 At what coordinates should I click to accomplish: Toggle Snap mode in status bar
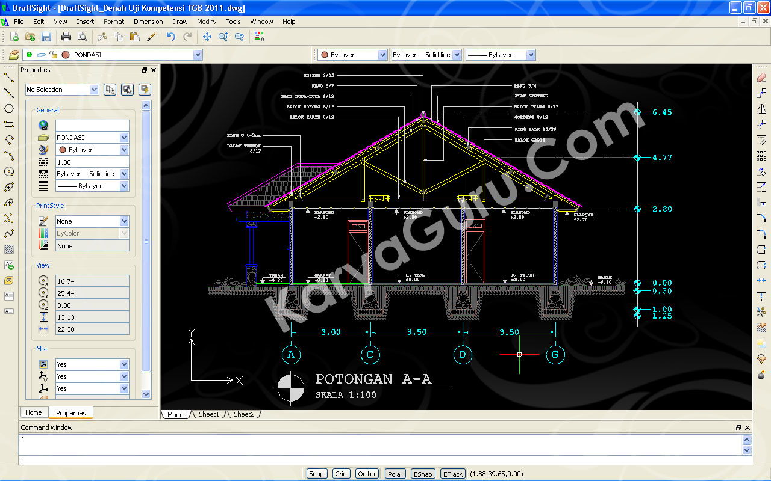(x=316, y=474)
